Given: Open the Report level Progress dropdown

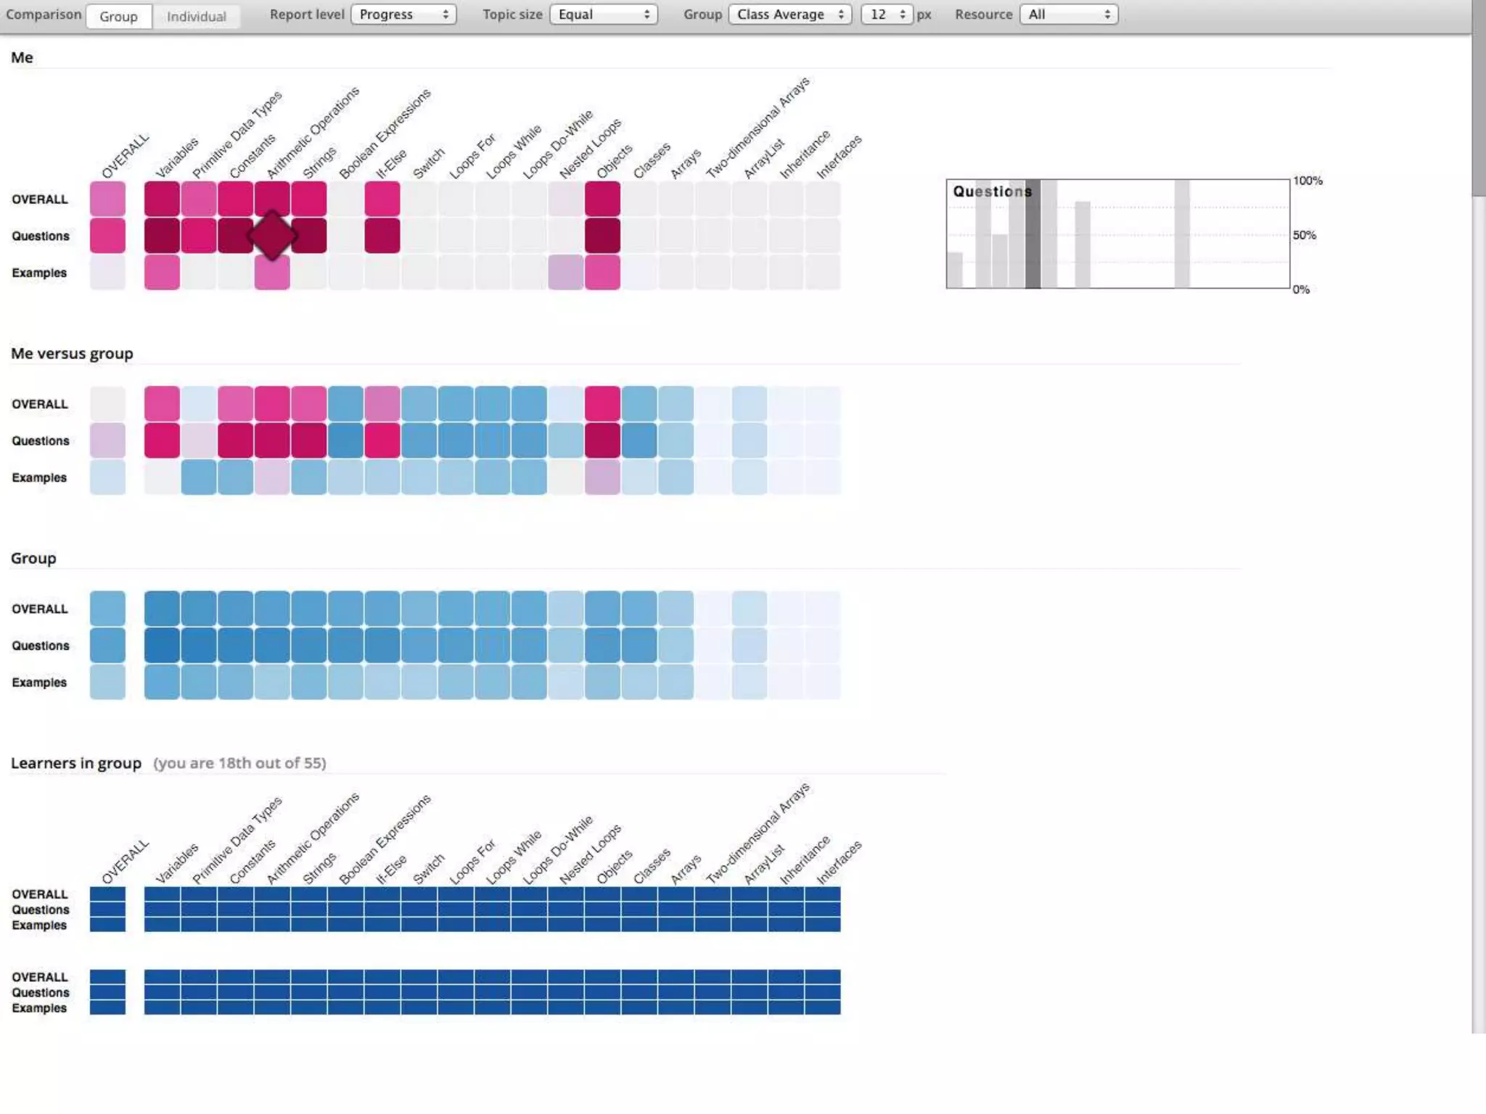Looking at the screenshot, I should [x=403, y=15].
